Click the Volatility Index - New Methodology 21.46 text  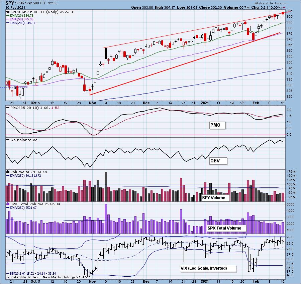pyautogui.click(x=48, y=277)
